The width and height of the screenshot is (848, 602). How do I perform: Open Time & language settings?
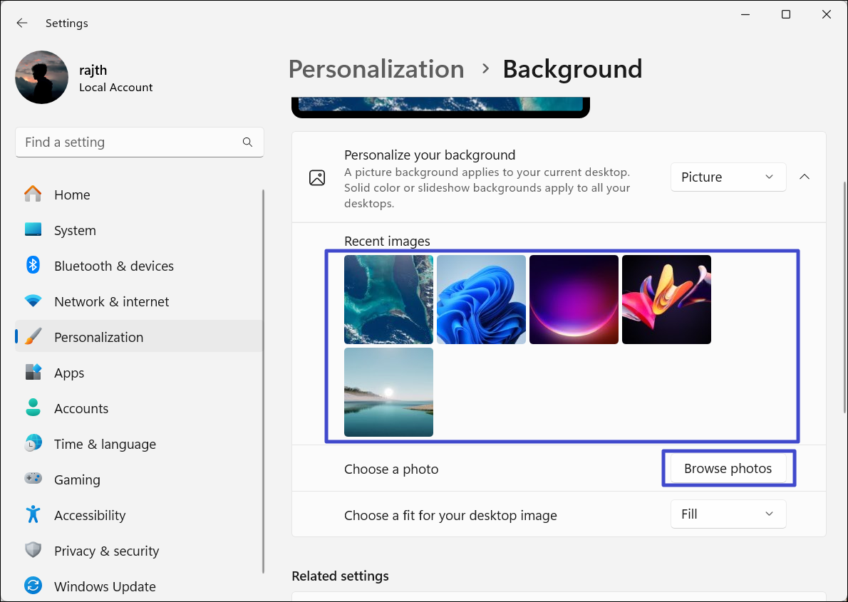pos(105,444)
